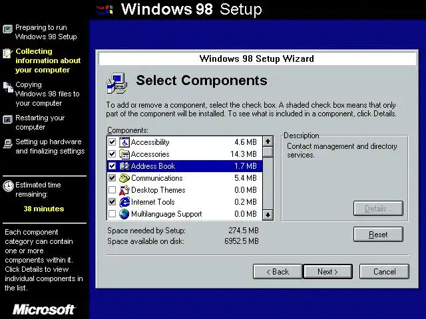Click the Accessibility wheelchair icon

[124, 142]
